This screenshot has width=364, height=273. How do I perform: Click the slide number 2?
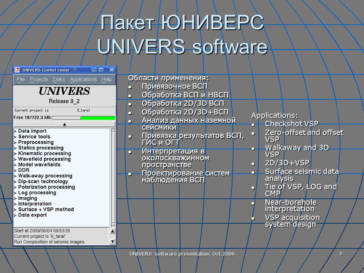(x=341, y=254)
